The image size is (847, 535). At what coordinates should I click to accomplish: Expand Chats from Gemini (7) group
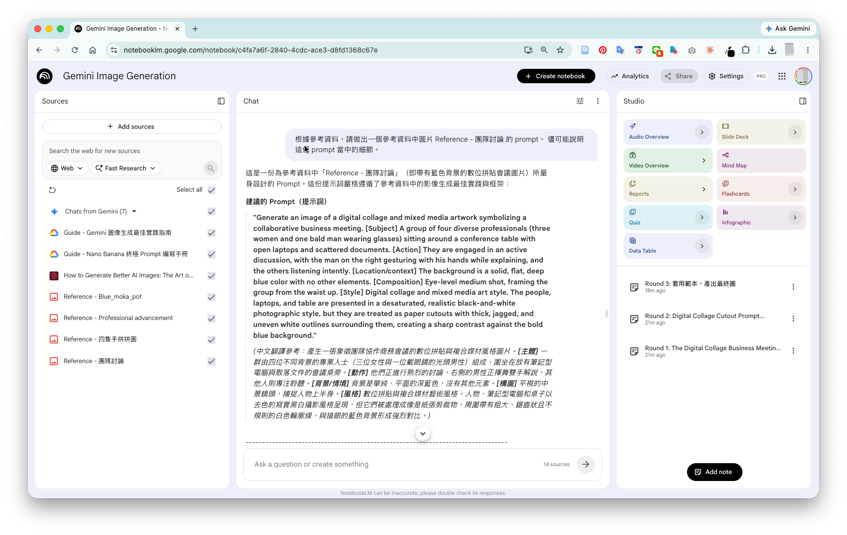point(134,212)
